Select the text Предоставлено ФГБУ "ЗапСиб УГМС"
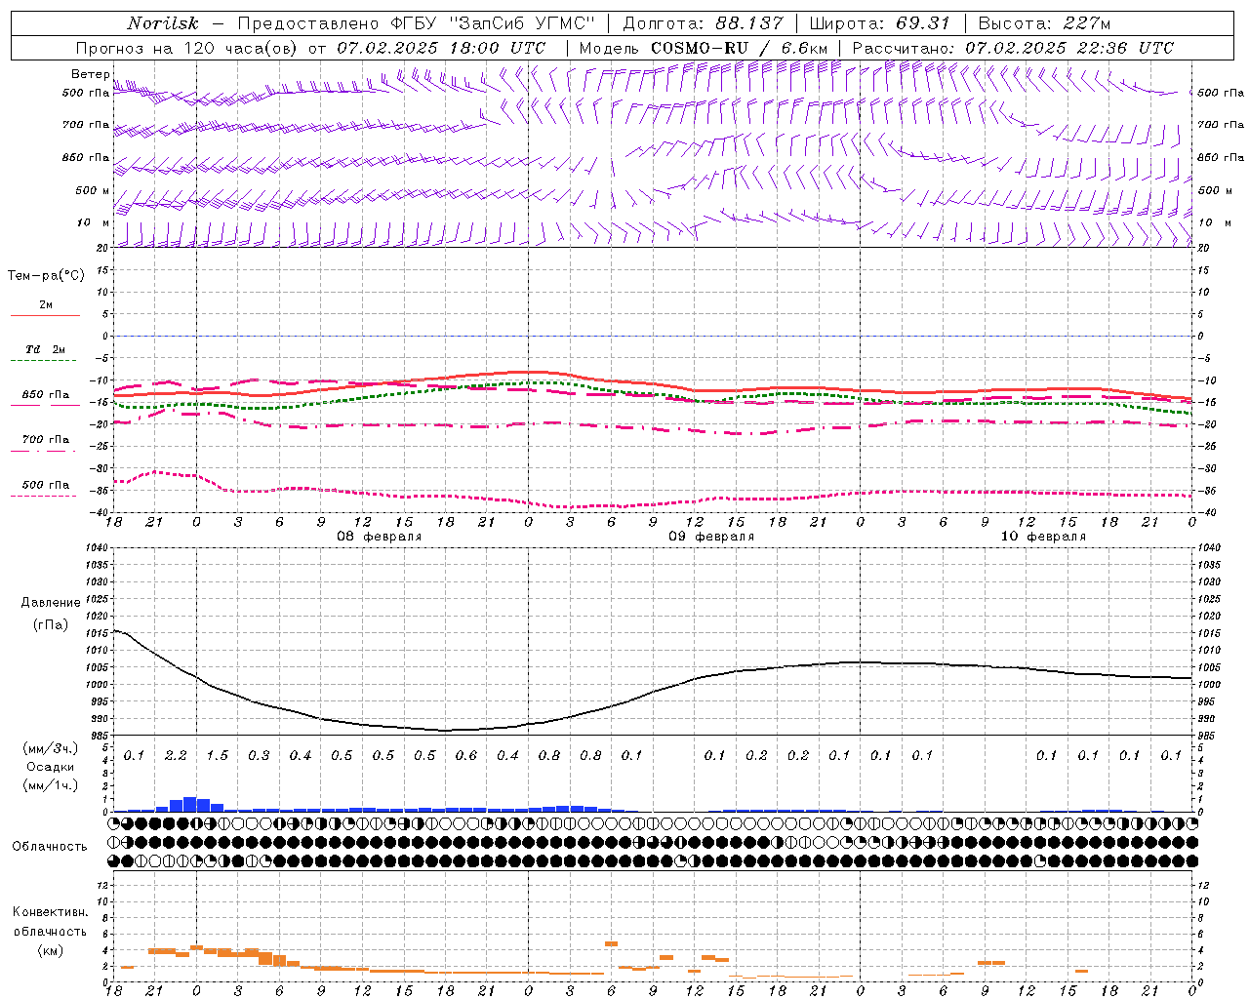 [x=416, y=23]
